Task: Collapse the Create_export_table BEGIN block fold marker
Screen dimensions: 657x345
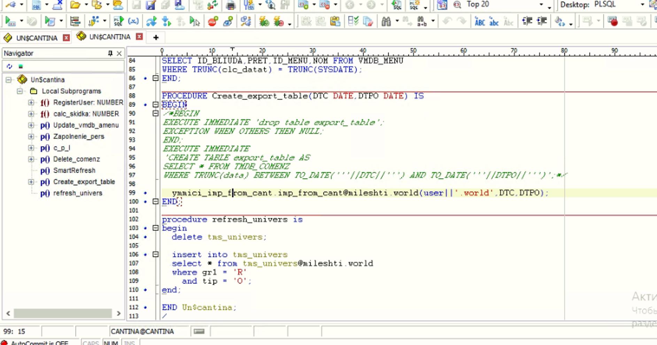Action: (156, 105)
